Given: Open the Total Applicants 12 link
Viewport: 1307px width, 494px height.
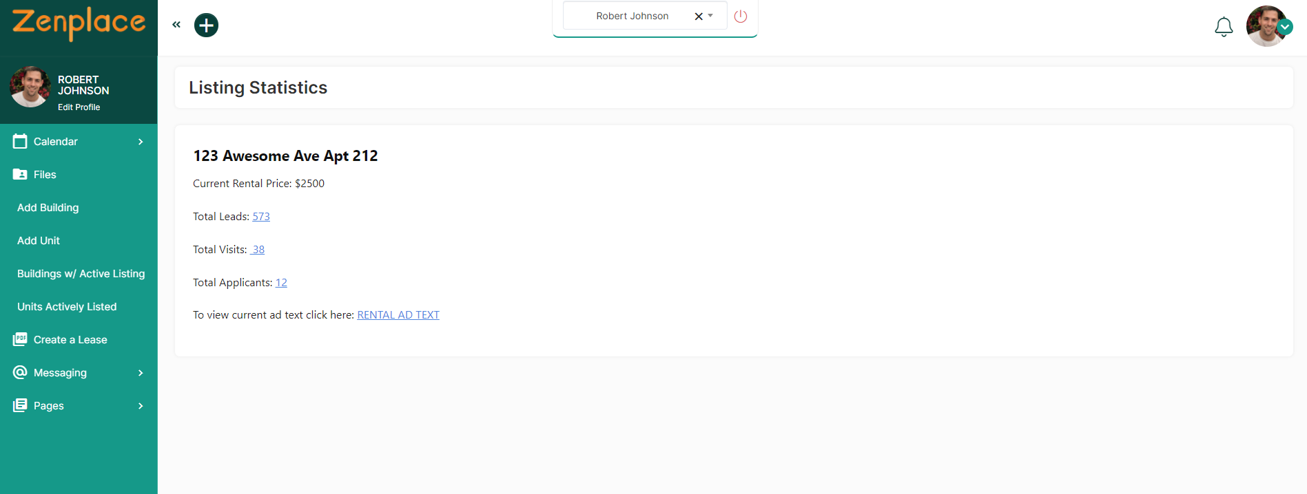Looking at the screenshot, I should (281, 282).
